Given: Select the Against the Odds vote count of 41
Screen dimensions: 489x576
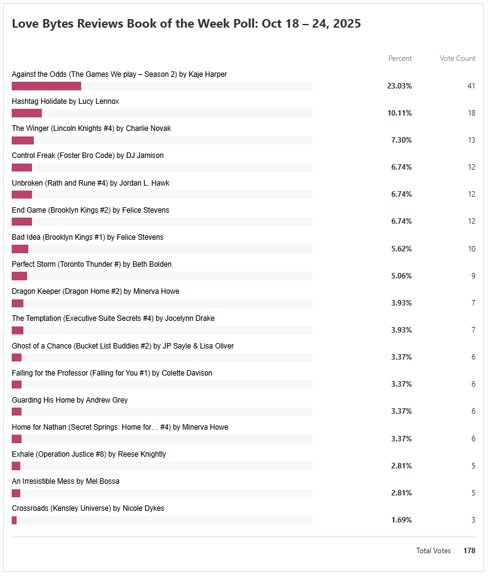Looking at the screenshot, I should click(x=471, y=86).
